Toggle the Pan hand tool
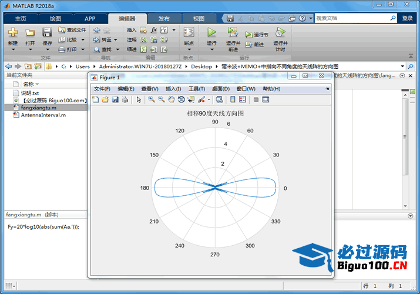 (172, 99)
